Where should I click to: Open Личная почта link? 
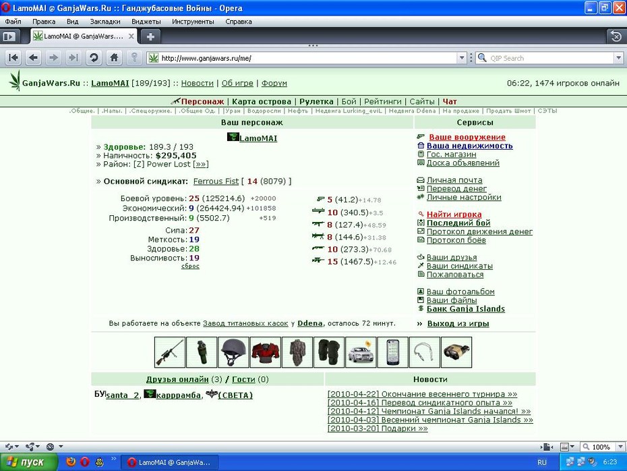coord(454,180)
